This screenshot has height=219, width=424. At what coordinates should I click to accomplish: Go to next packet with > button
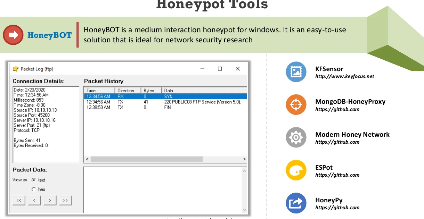[x=50, y=200]
